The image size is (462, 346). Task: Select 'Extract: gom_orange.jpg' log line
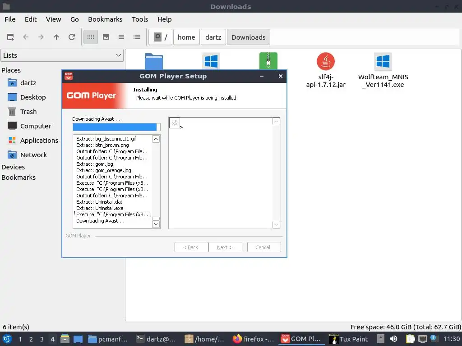pos(104,170)
